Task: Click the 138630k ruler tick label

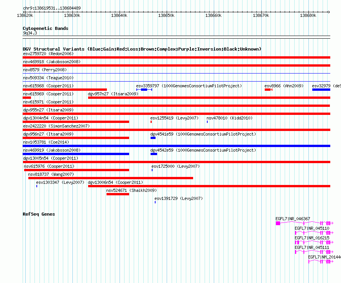Action: 72,15
